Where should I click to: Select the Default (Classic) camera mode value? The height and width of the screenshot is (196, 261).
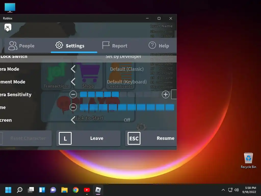click(127, 69)
